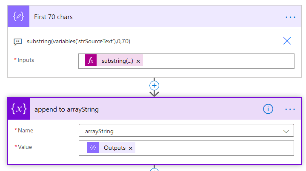Open the append to arrayString ellipsis menu

[290, 109]
